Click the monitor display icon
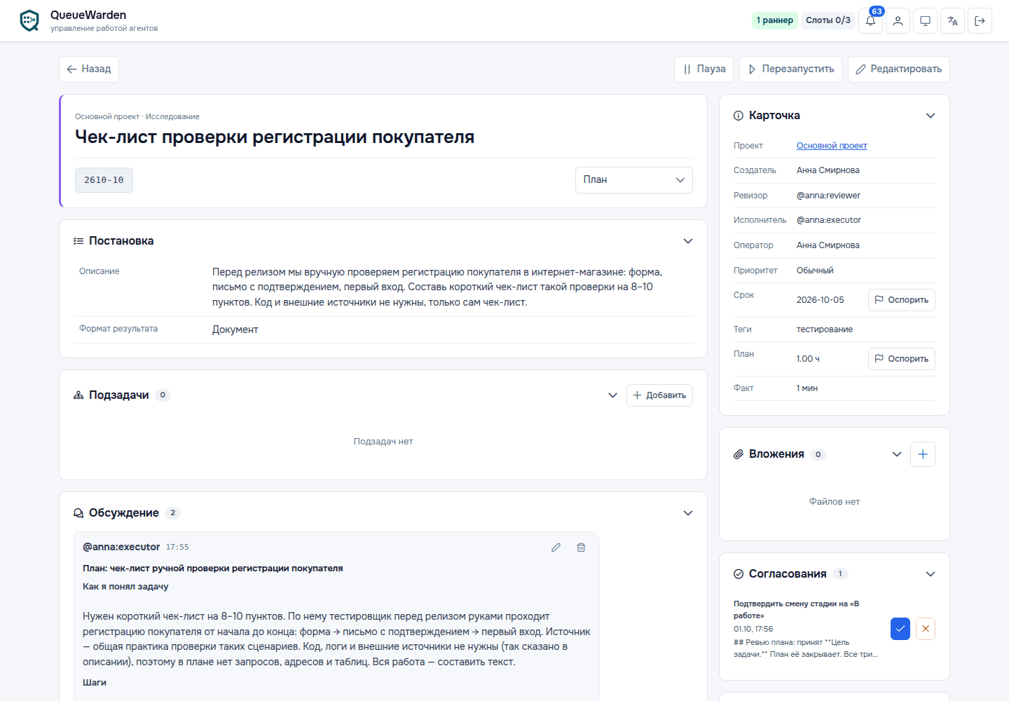Image resolution: width=1009 pixels, height=701 pixels. (925, 21)
